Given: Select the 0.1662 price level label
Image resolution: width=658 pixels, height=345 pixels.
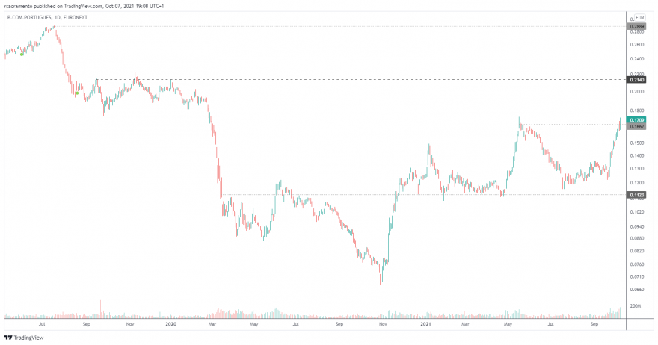Looking at the screenshot, I should 636,126.
